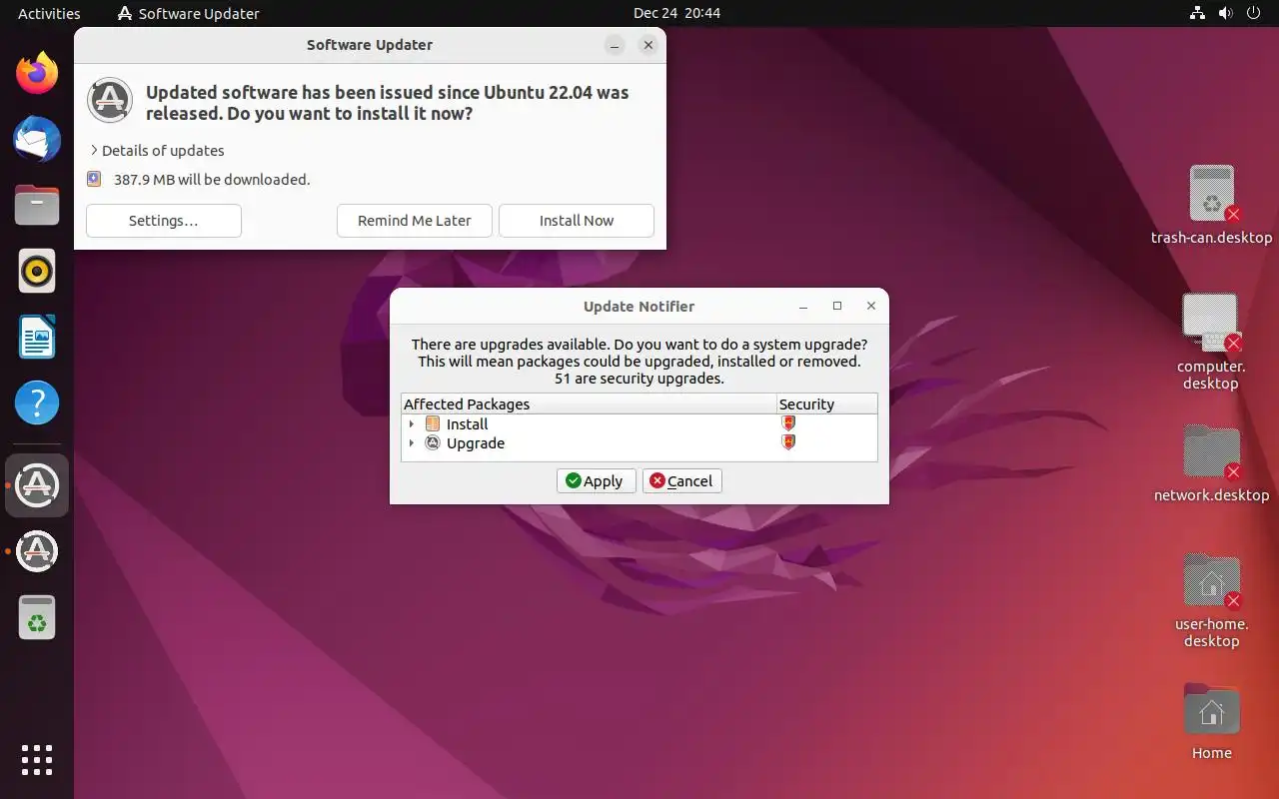Viewport: 1279px width, 799px height.
Task: Expand the Upgrade package group arrow
Action: 412,443
